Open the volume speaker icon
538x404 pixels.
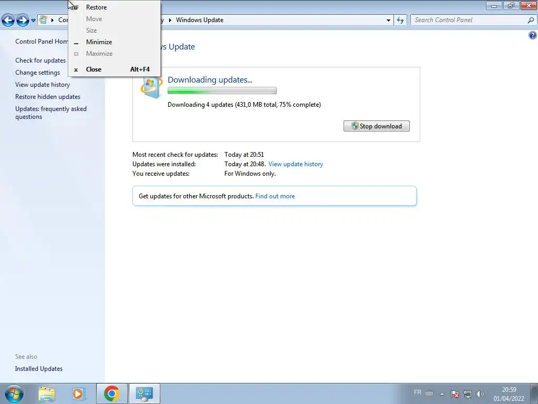[x=480, y=394]
